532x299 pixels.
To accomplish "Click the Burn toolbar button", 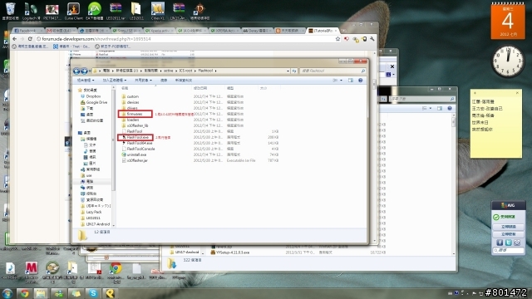I will (x=164, y=81).
